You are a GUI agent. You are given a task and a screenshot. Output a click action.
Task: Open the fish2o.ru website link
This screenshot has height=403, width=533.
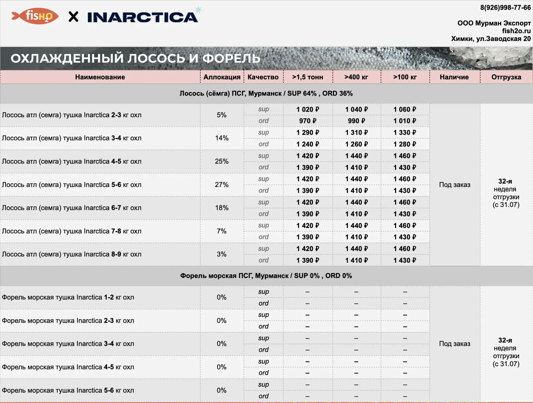(516, 31)
